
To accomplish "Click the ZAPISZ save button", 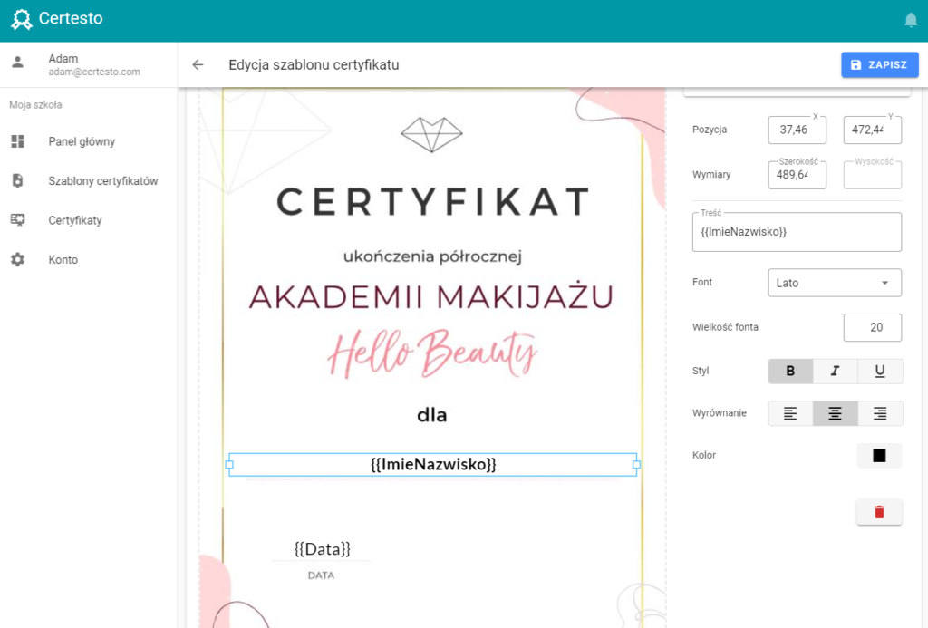I will 879,65.
